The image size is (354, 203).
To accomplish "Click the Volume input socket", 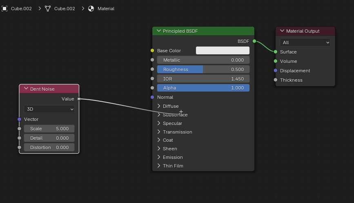I will point(276,61).
